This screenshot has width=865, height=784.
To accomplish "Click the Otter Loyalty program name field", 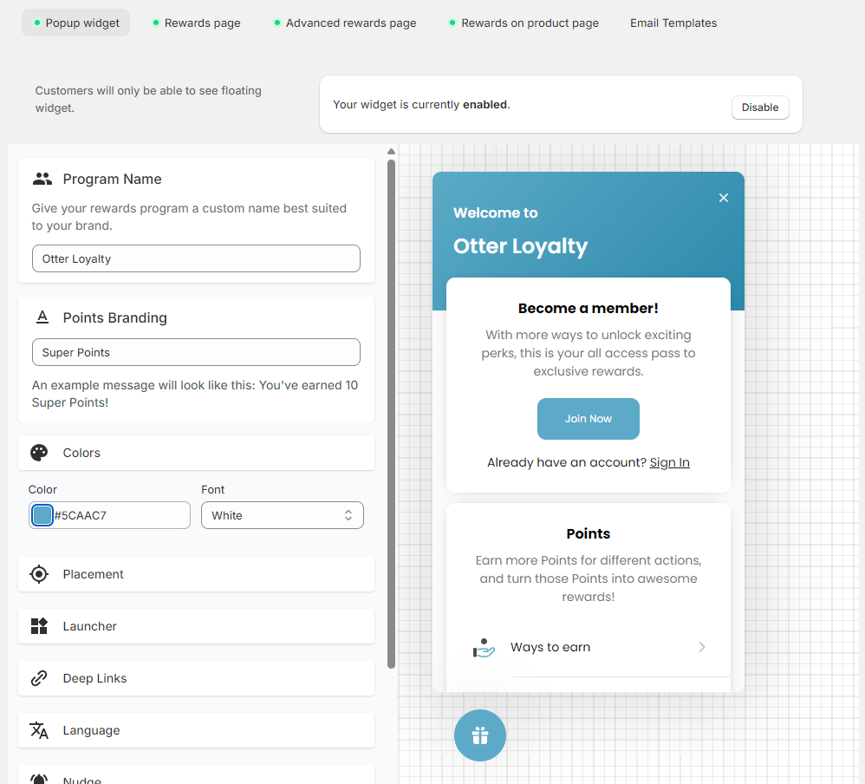I will pyautogui.click(x=197, y=258).
